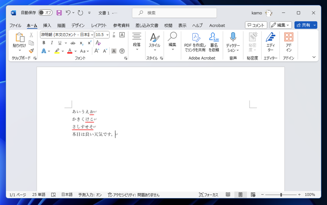Switch to Read Mode view icon
This screenshot has height=205, width=327.
click(x=228, y=194)
